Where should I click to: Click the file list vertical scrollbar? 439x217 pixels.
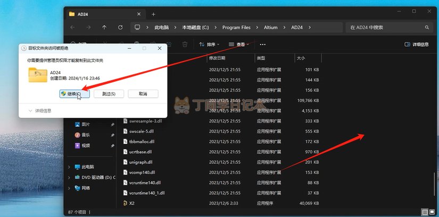coord(434,184)
